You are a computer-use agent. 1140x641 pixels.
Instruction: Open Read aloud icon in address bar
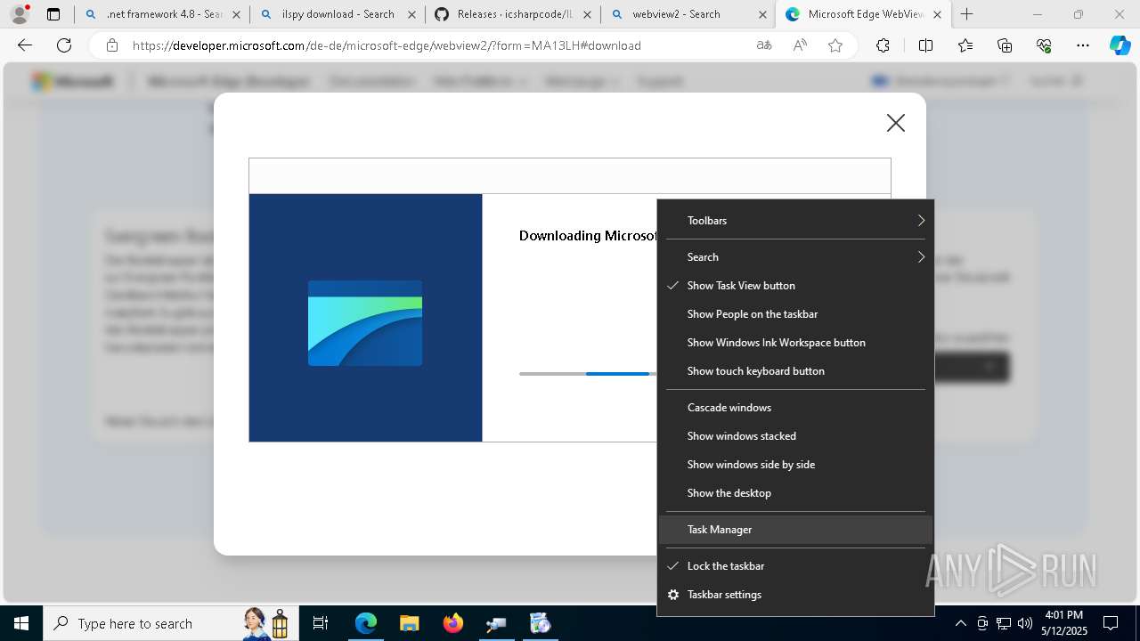pyautogui.click(x=800, y=45)
